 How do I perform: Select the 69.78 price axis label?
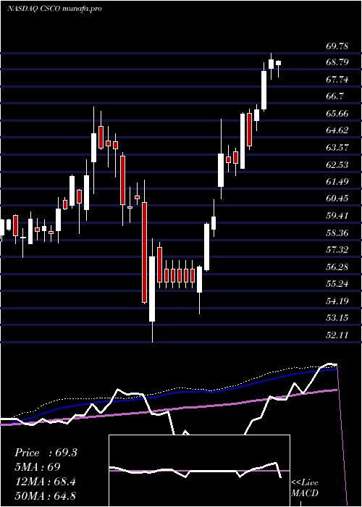[x=337, y=46]
